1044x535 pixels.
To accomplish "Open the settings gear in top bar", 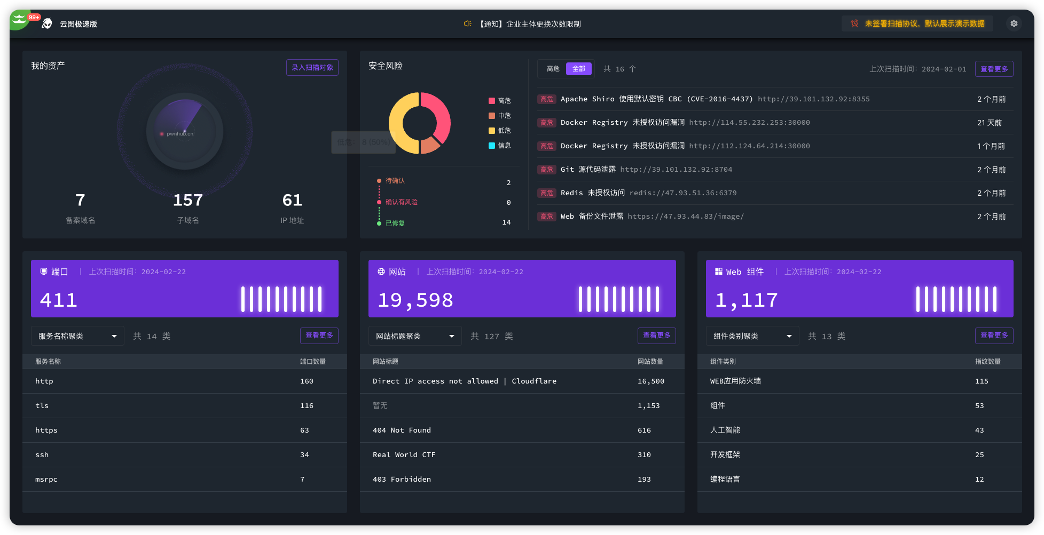I will 1014,23.
